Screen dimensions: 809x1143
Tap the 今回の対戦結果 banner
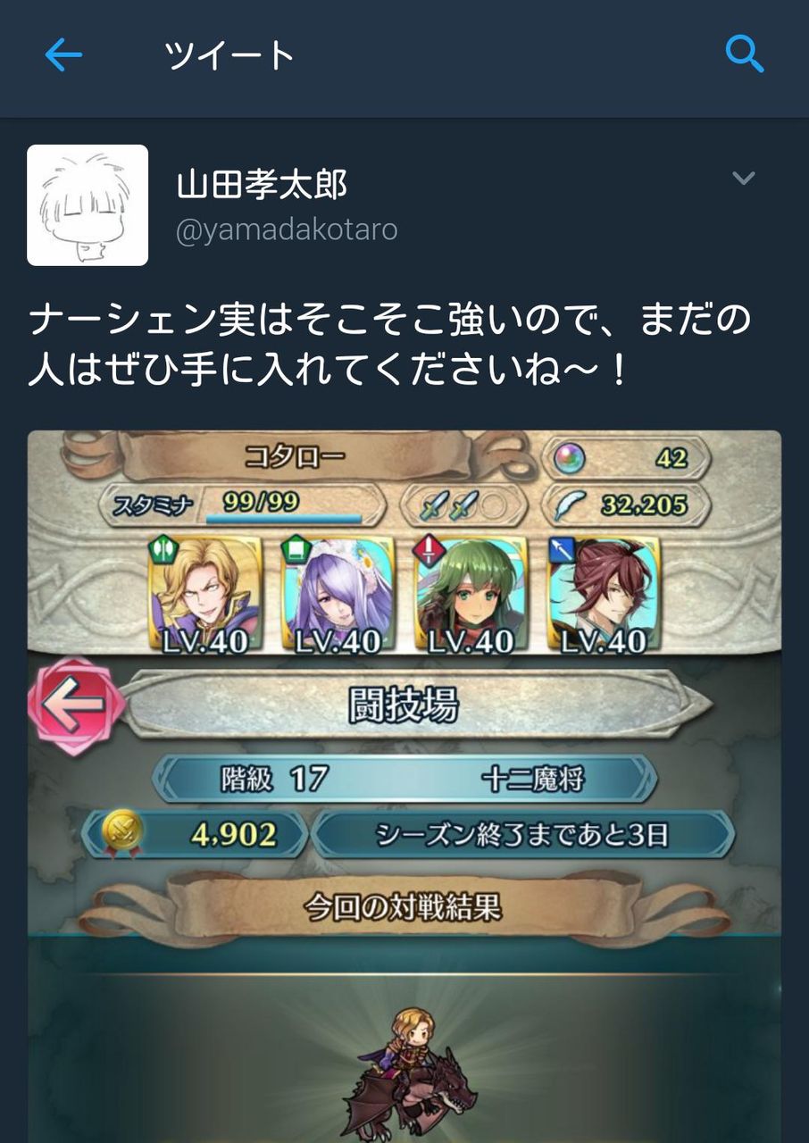point(404,908)
